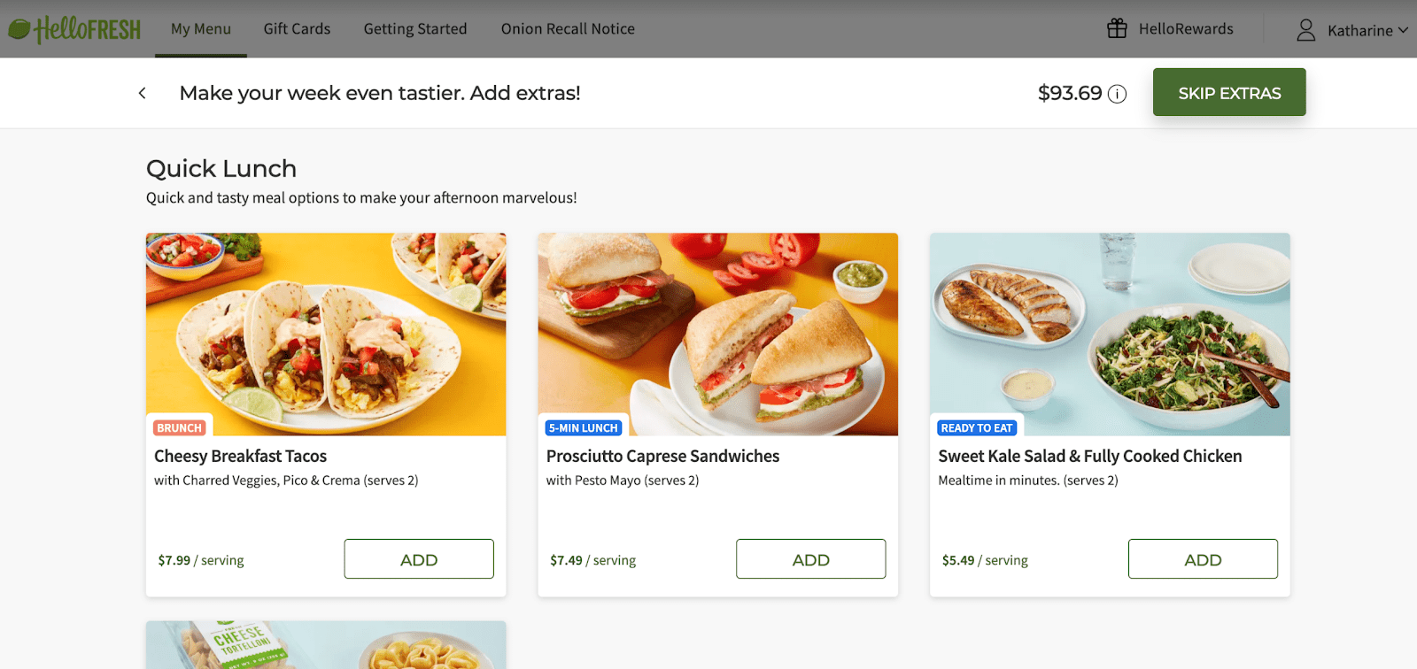Open the My Menu tab
The width and height of the screenshot is (1417, 669).
pyautogui.click(x=201, y=29)
